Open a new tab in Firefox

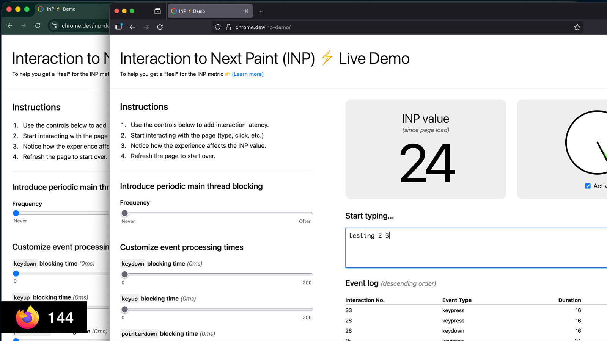coord(261,11)
